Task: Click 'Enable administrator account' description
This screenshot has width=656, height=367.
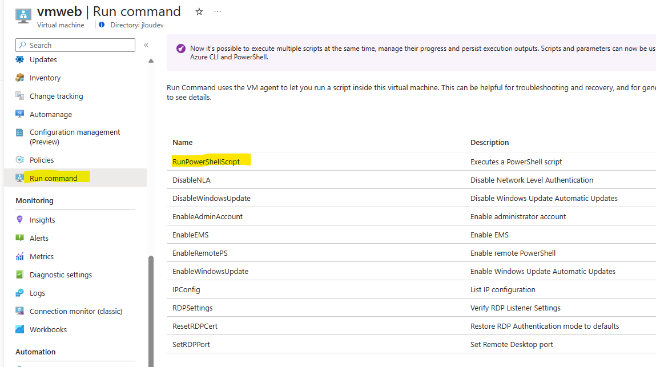Action: tap(518, 217)
